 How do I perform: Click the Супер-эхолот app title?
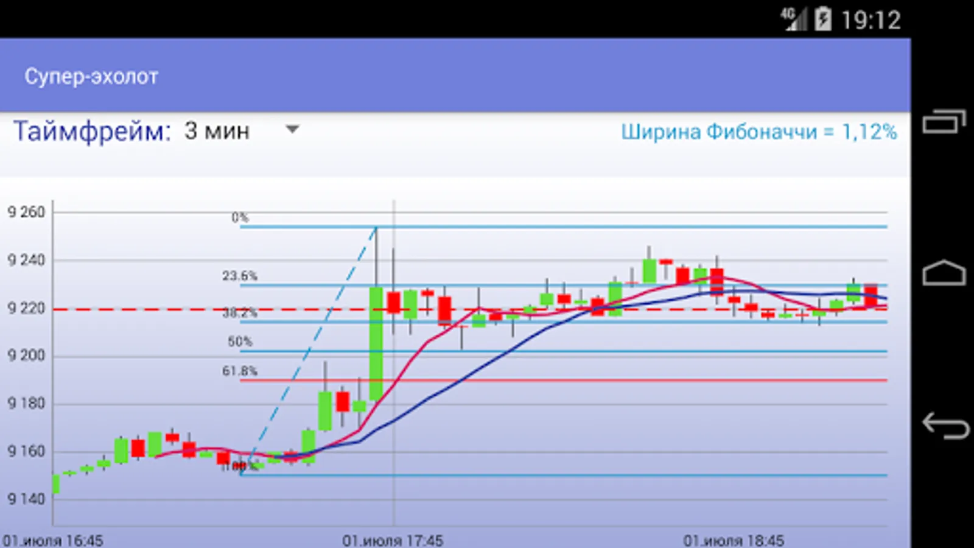[x=91, y=76]
